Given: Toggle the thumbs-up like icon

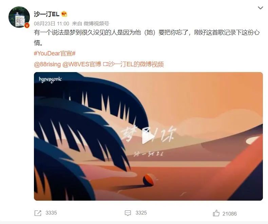Looking at the screenshot, I should coord(216,213).
